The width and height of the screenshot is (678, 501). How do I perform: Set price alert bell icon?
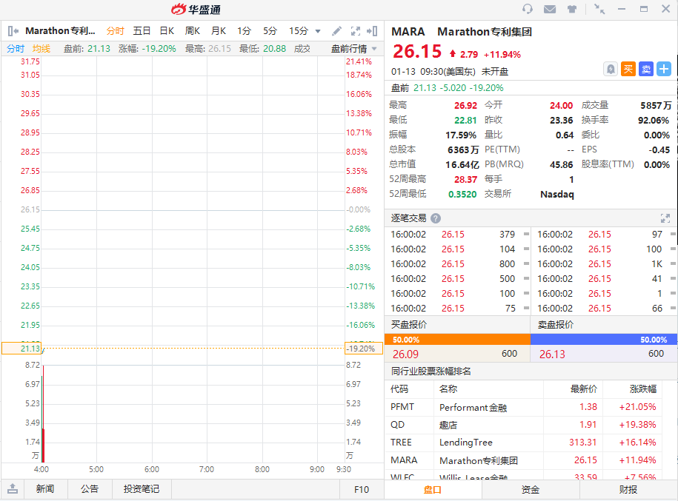point(610,69)
